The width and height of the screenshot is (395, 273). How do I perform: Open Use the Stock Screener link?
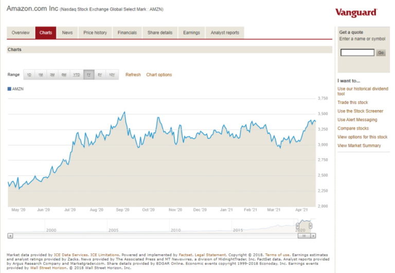tap(360, 111)
